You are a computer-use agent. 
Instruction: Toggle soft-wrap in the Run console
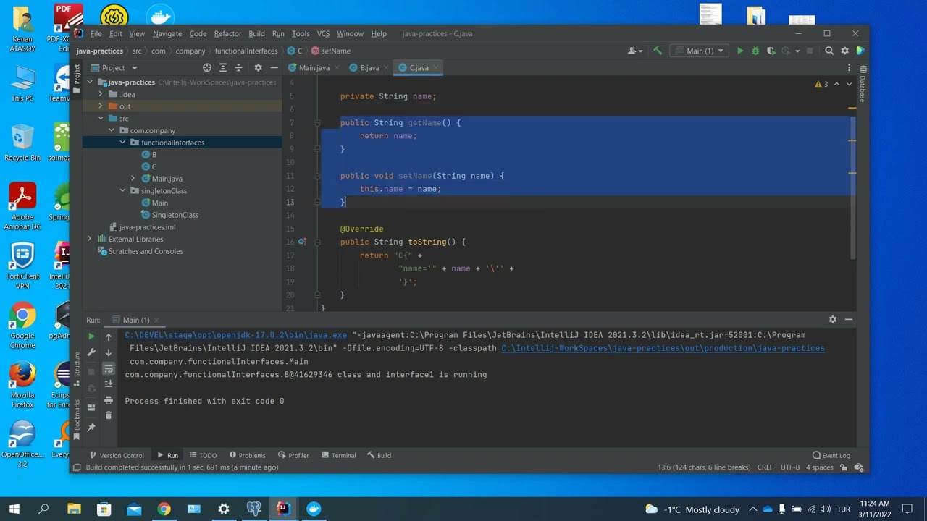(x=109, y=369)
